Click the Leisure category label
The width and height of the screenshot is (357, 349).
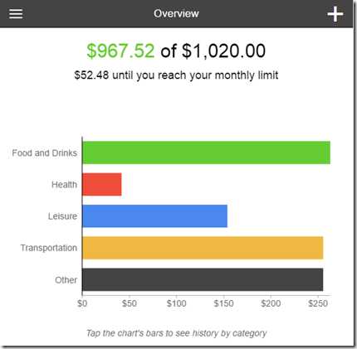coord(62,216)
